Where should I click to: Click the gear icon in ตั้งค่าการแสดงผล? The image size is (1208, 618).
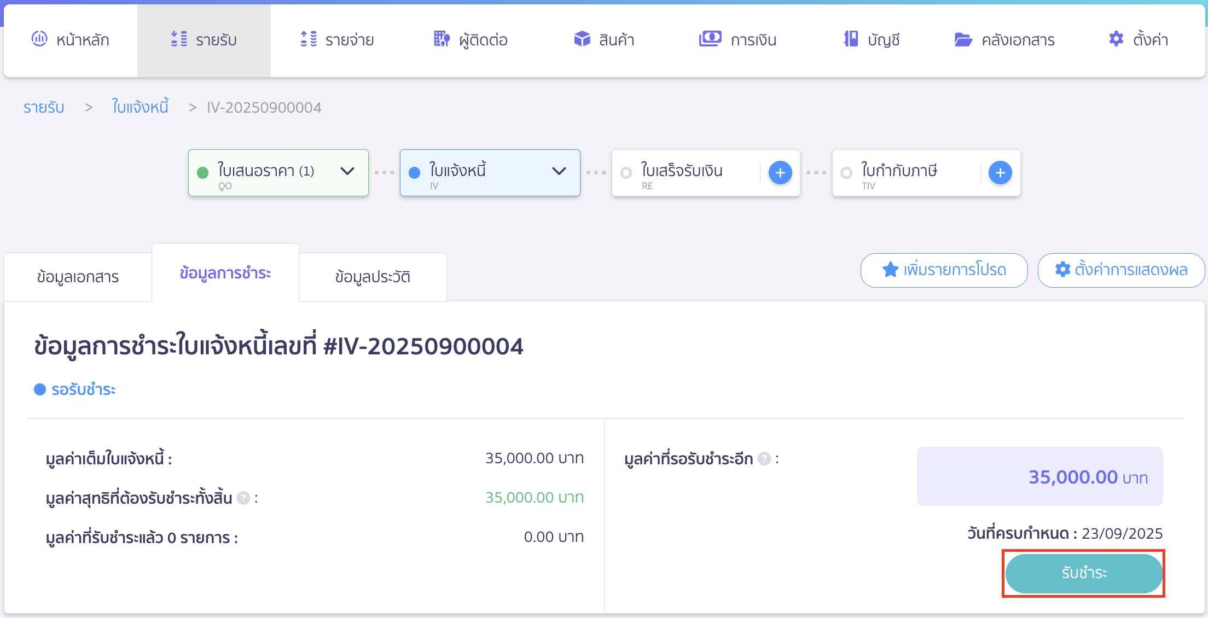[1062, 270]
